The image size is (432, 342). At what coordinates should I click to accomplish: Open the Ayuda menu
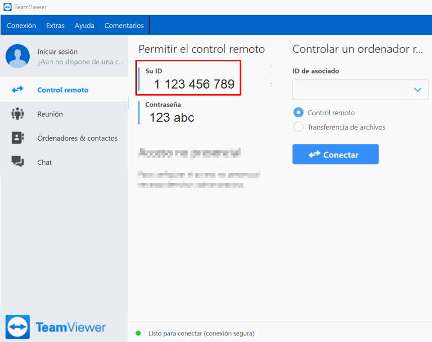[x=85, y=26]
